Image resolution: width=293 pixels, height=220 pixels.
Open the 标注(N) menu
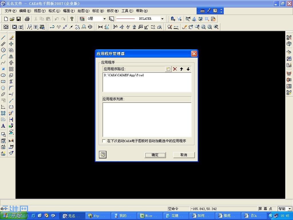(x=98, y=11)
